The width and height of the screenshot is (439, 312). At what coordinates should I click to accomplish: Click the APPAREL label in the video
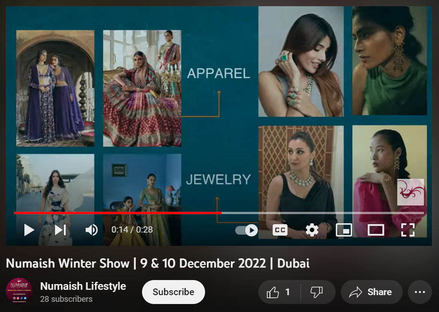click(218, 73)
